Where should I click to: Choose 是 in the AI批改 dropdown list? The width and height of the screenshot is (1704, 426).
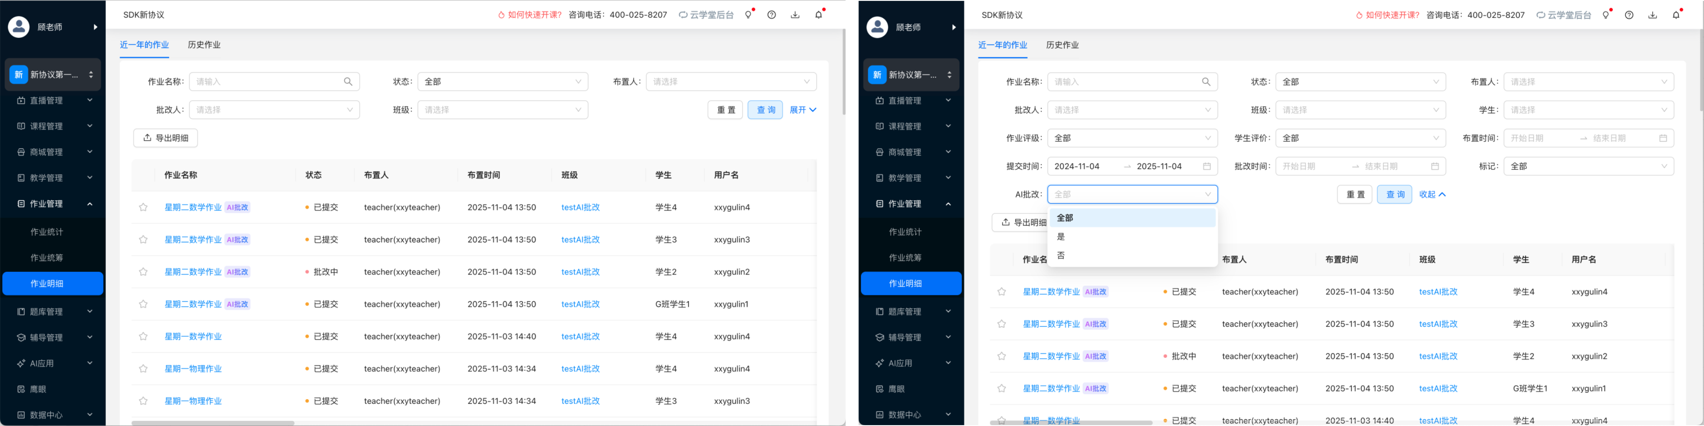coord(1132,237)
